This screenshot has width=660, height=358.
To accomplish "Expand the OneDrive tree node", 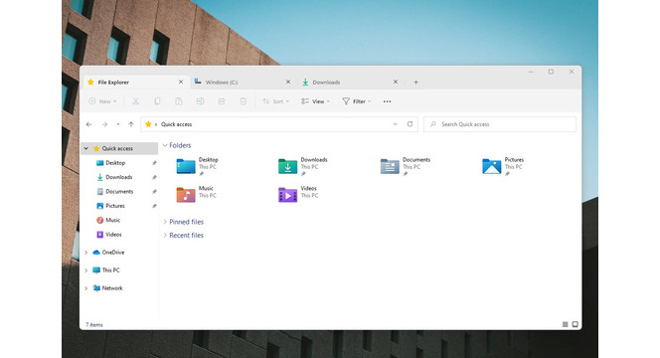I will click(85, 253).
